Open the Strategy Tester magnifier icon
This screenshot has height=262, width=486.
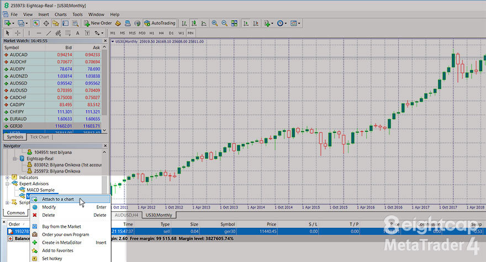[75, 23]
